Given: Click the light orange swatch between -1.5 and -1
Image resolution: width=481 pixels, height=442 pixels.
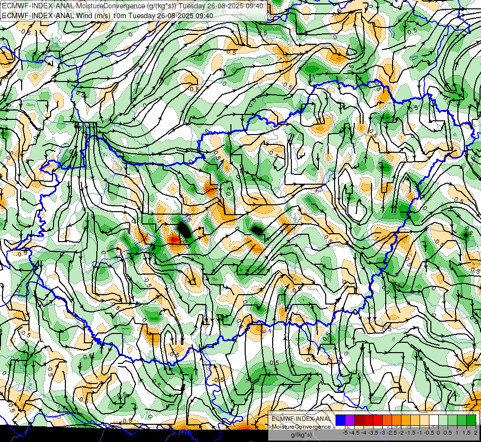Looking at the screenshot, I should 415,420.
